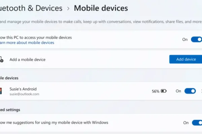Click the susie@outlook.com account email
The height and width of the screenshot is (134, 202).
coord(24,94)
